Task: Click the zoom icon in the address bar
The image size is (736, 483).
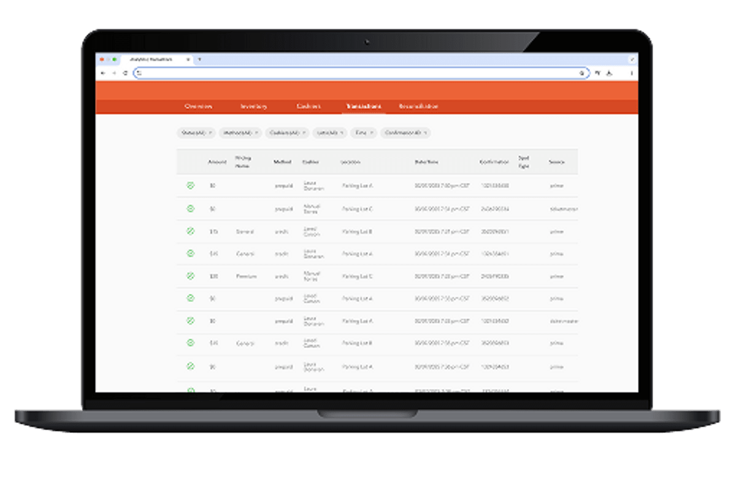Action: [x=582, y=73]
